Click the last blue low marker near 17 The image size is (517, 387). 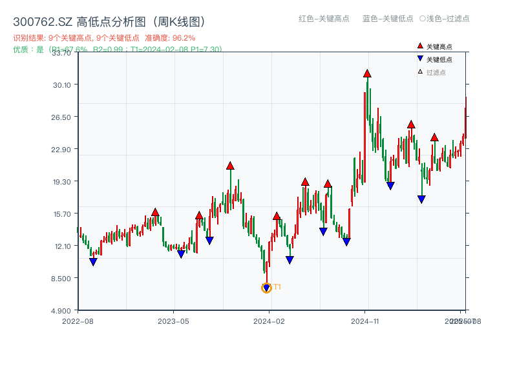(x=421, y=199)
